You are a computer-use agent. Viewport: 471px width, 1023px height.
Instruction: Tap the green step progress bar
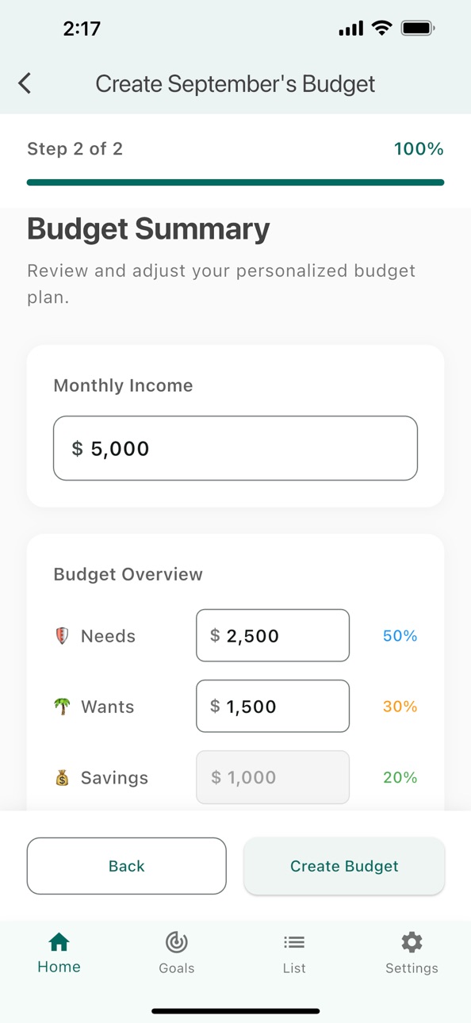click(x=235, y=182)
